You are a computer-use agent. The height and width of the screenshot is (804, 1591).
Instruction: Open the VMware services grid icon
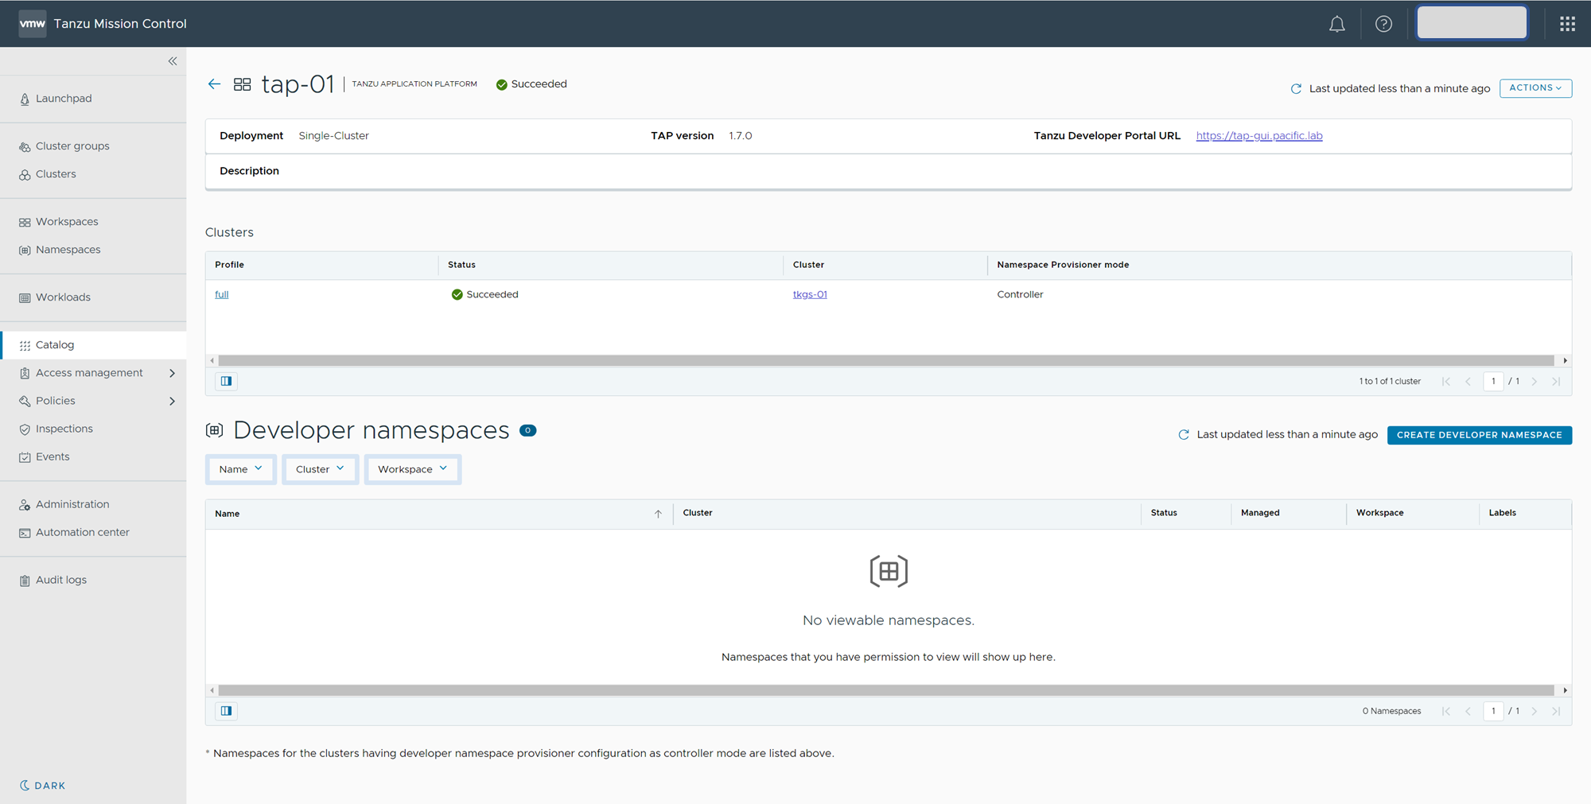(1566, 24)
